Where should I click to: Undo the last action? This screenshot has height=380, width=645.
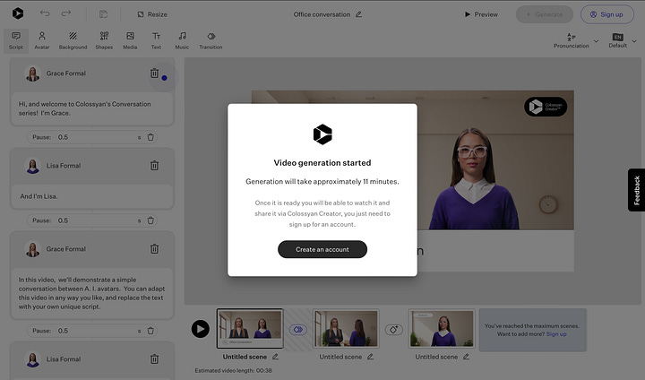tap(45, 13)
